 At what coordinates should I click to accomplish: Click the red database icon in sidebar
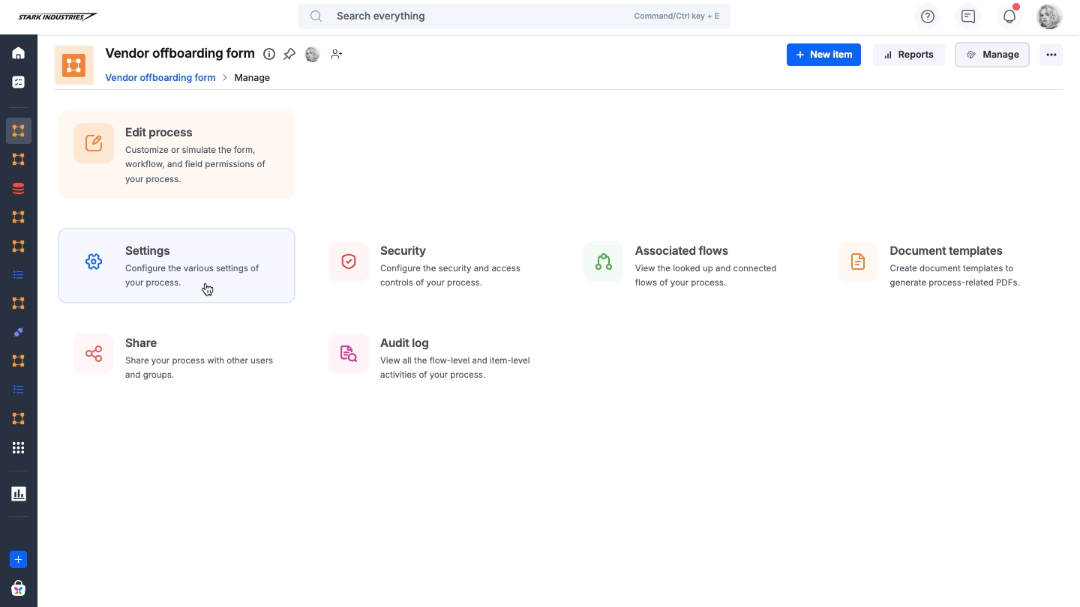[18, 188]
